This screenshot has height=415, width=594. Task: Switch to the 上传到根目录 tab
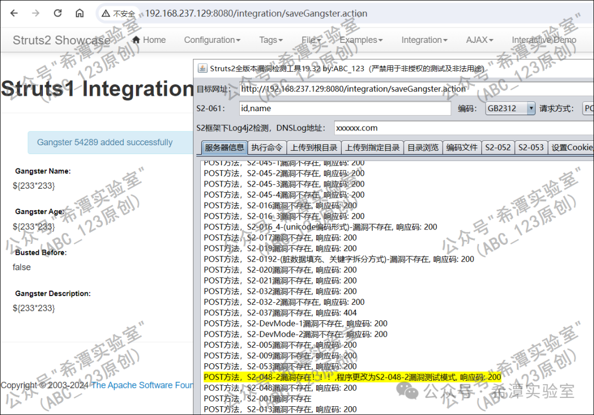click(x=314, y=148)
